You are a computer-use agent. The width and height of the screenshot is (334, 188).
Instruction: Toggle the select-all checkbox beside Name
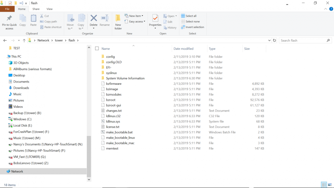[x=97, y=48]
